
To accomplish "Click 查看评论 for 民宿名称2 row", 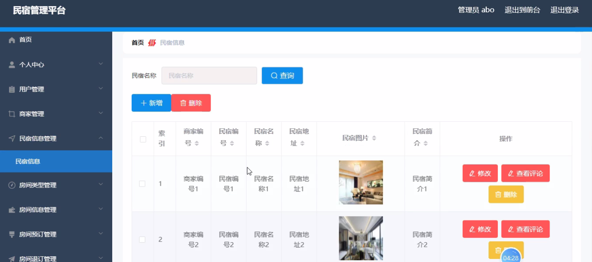I will point(525,229).
